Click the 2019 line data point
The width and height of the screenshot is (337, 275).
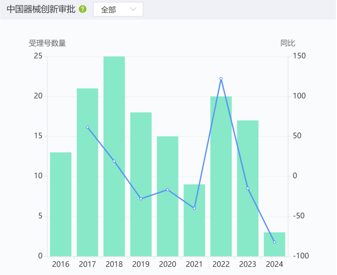point(141,199)
